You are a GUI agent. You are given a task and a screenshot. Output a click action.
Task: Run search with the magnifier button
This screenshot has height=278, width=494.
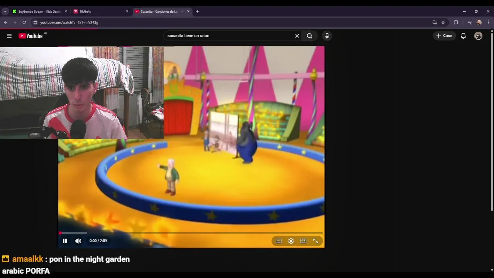[x=310, y=36]
